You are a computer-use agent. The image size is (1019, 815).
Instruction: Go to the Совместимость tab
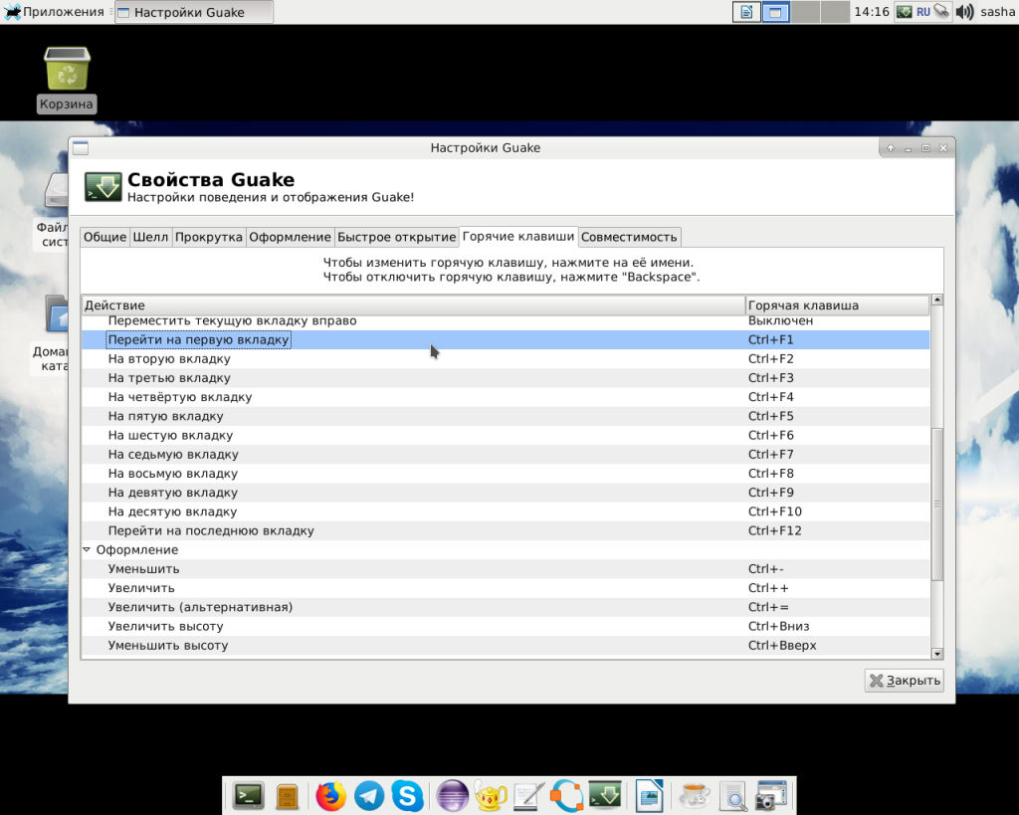tap(629, 237)
